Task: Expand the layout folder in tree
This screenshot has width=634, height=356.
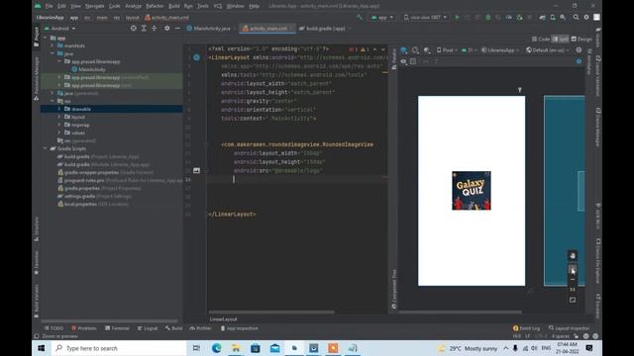Action: (x=59, y=117)
